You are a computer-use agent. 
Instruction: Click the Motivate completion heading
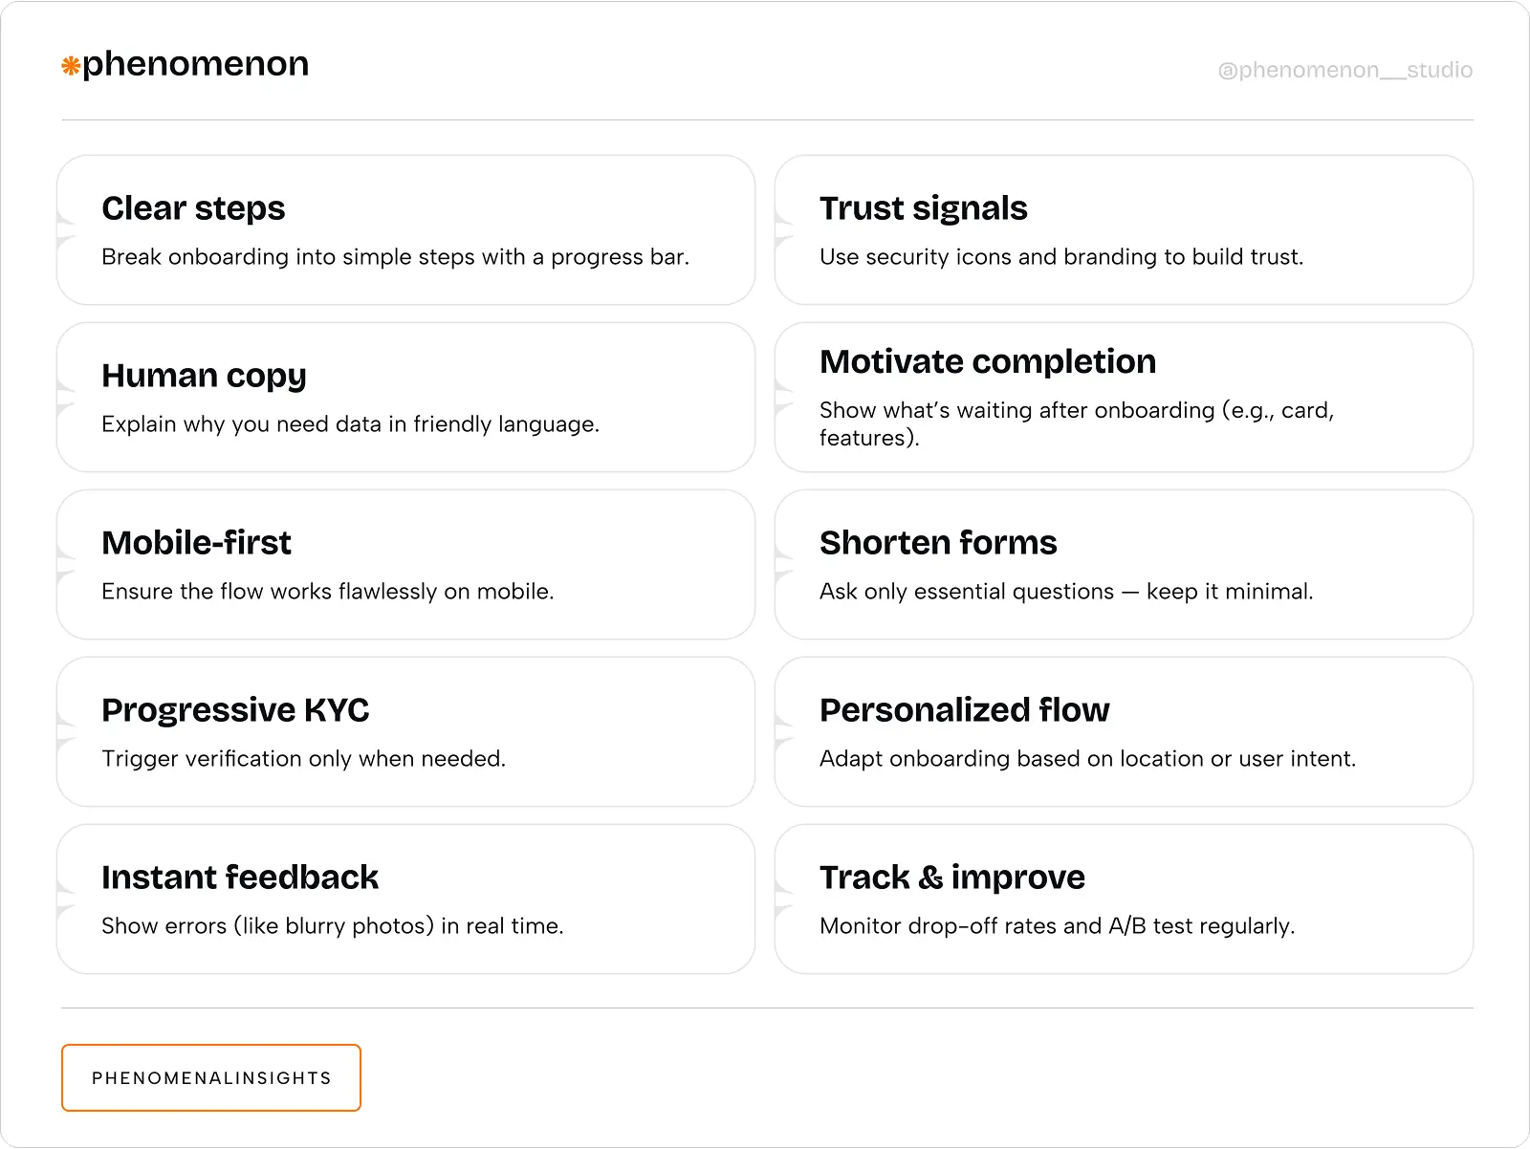pyautogui.click(x=987, y=361)
